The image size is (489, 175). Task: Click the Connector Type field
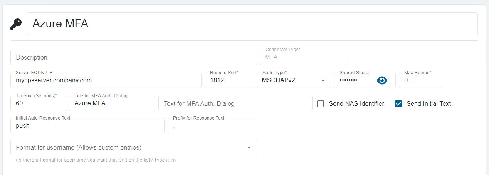303,58
